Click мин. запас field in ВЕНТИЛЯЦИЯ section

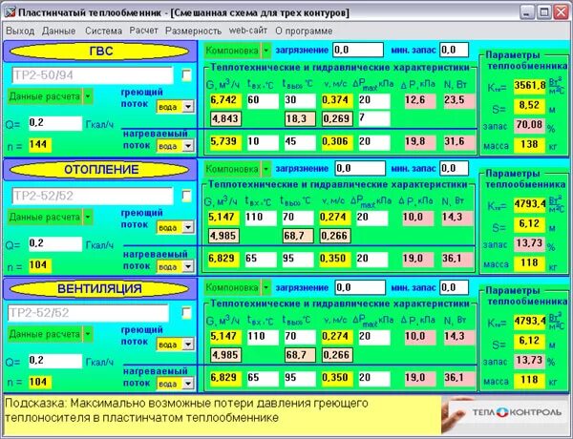pyautogui.click(x=454, y=287)
